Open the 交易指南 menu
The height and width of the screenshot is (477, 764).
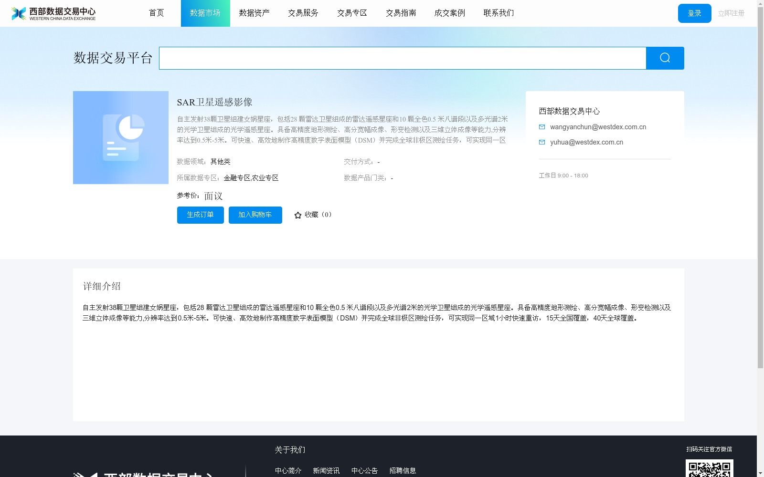(x=401, y=13)
